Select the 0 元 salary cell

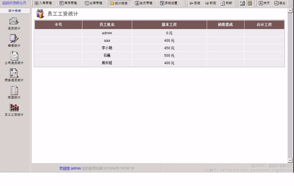coord(169,33)
